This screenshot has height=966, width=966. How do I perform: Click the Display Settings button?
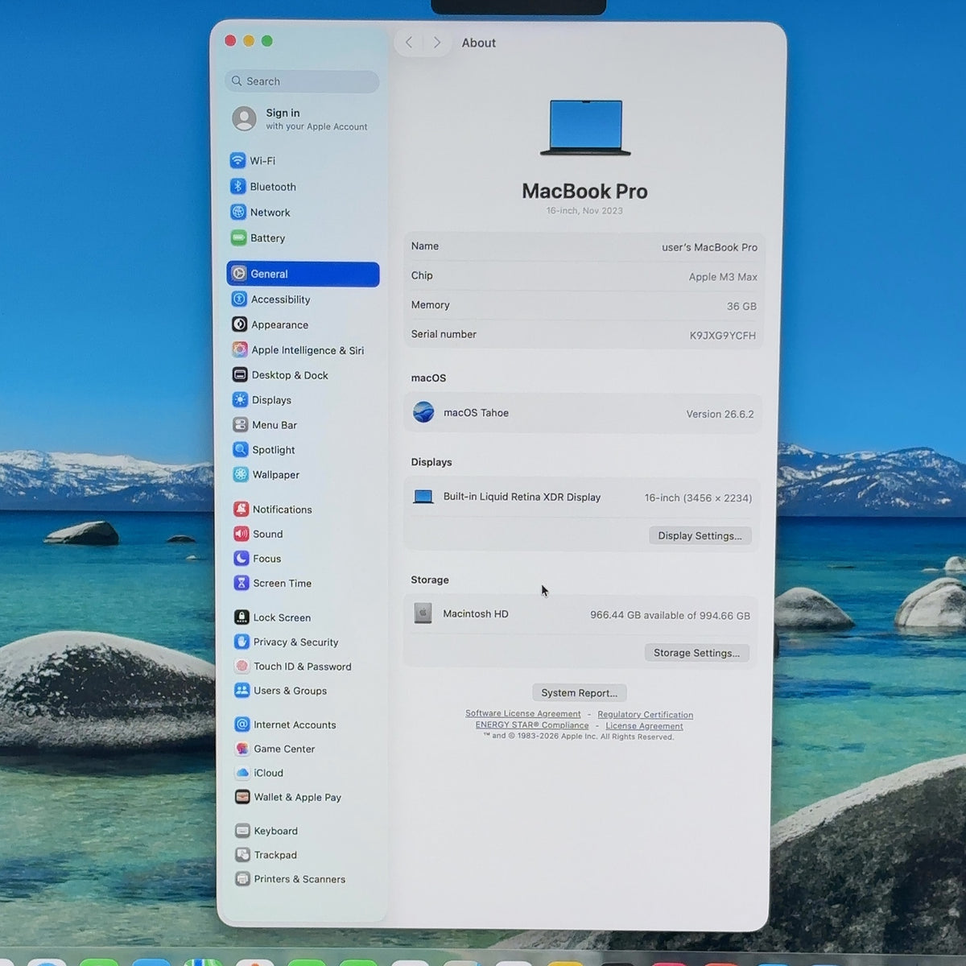[x=700, y=535]
